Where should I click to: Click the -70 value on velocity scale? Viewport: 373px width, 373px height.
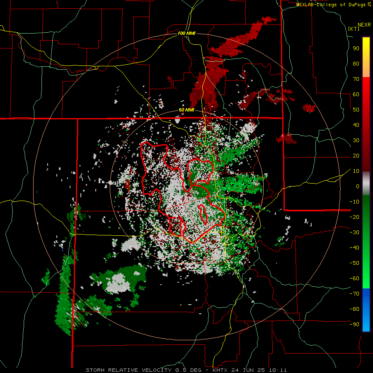tap(354, 294)
